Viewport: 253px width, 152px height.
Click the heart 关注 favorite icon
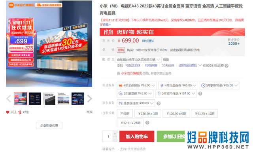(8, 112)
